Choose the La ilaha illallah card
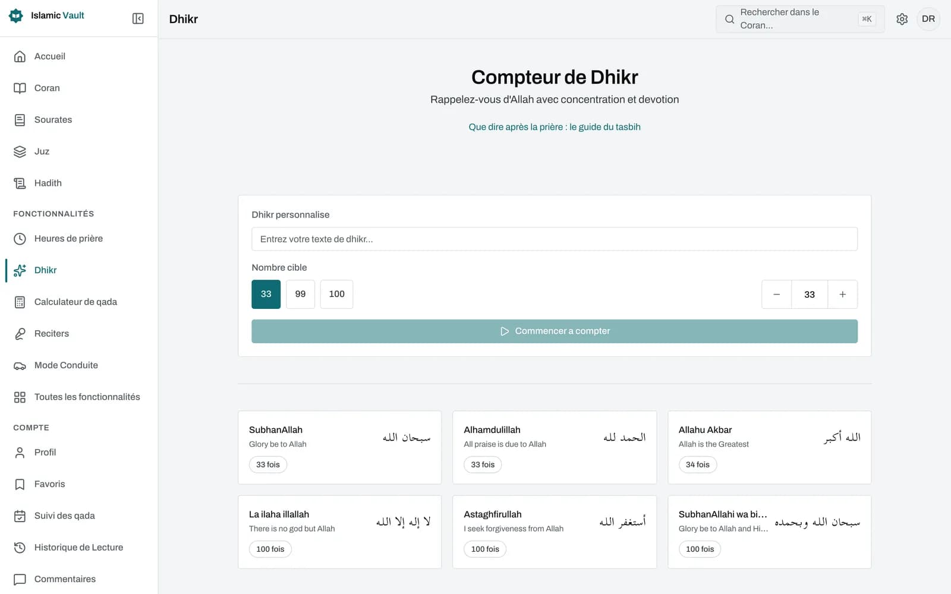This screenshot has width=951, height=594. (x=339, y=532)
